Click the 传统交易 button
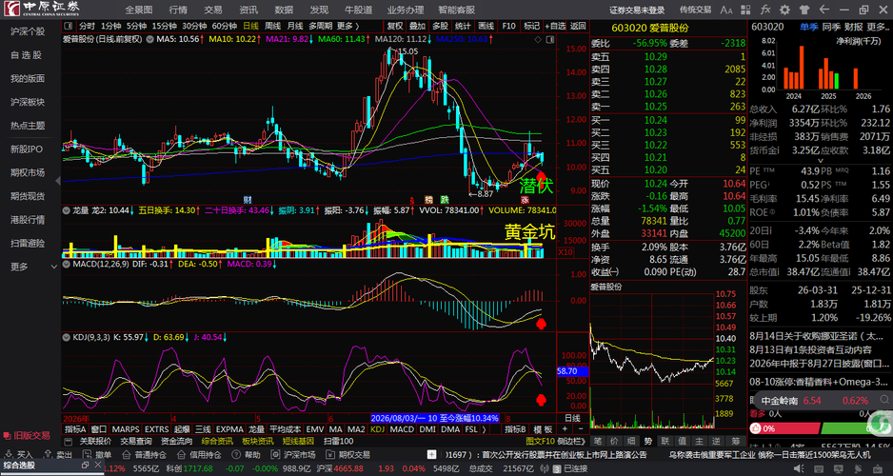This screenshot has height=476, width=893. click(695, 10)
